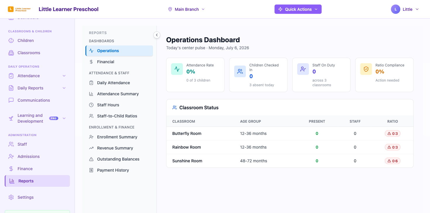Click the Staff people icon in sidebar
The image size is (430, 213).
(11, 144)
